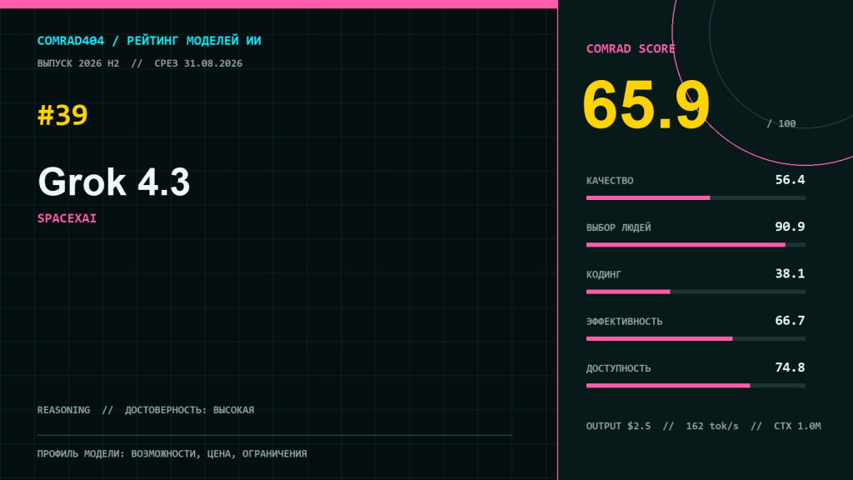Click the 74.8 availability value
Screen dimensions: 853x480
coord(790,367)
